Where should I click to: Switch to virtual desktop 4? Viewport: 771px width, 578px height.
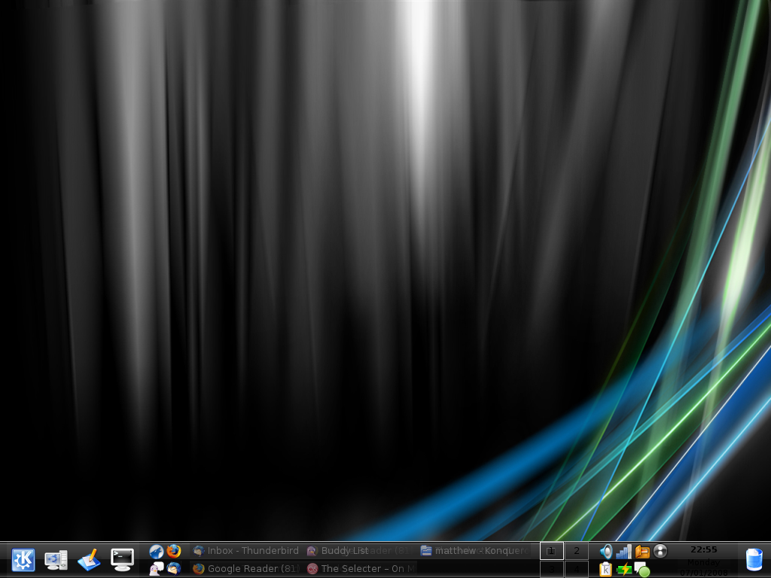tap(577, 569)
